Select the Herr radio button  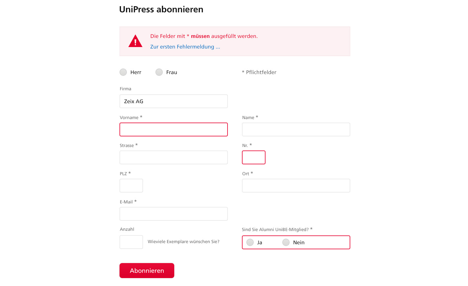[x=123, y=72]
